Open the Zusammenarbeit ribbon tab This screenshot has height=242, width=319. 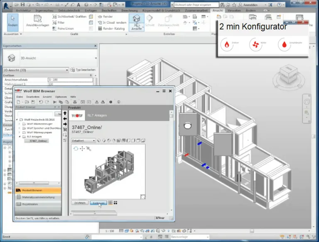196,10
